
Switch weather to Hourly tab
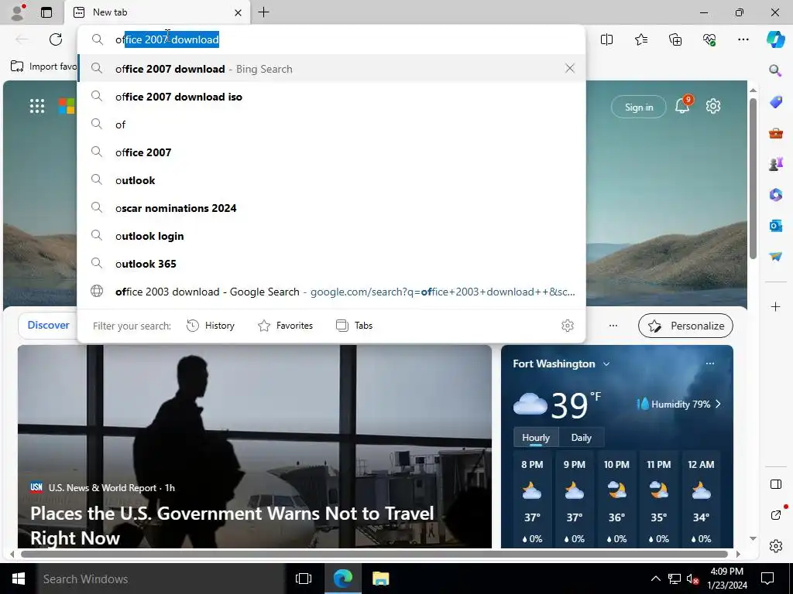point(536,438)
